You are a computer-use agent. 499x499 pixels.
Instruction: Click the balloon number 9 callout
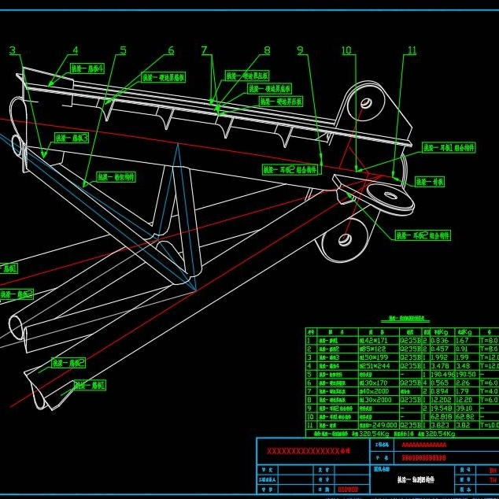pos(301,51)
